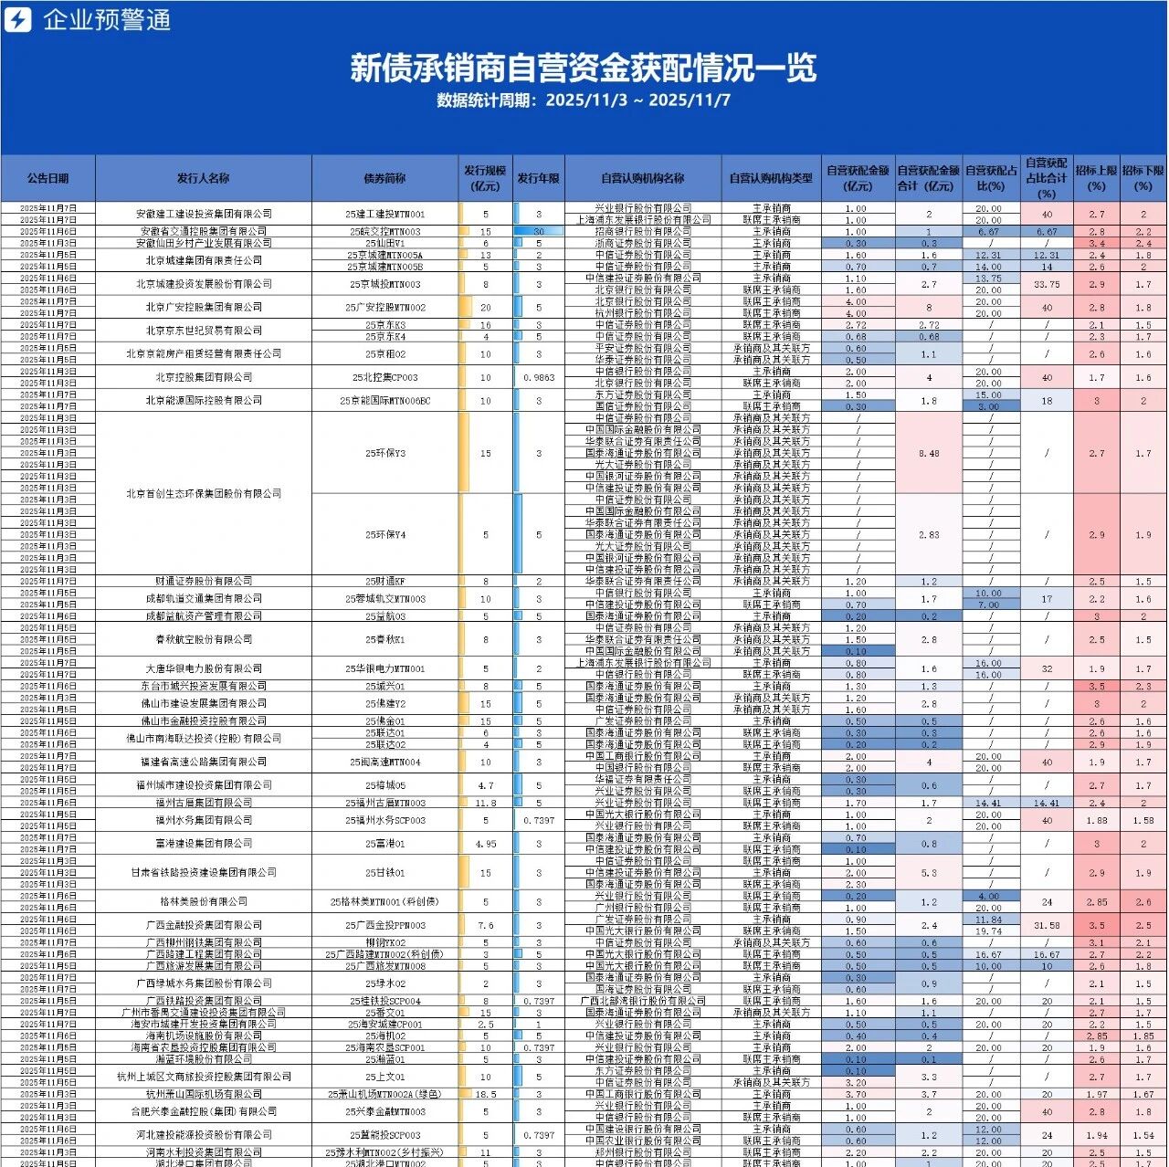Screen dimensions: 1169x1167
Task: Click bond 25北控集CP003
Action: pos(385,377)
